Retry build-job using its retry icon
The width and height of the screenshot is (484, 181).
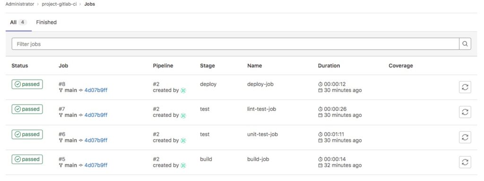(465, 162)
